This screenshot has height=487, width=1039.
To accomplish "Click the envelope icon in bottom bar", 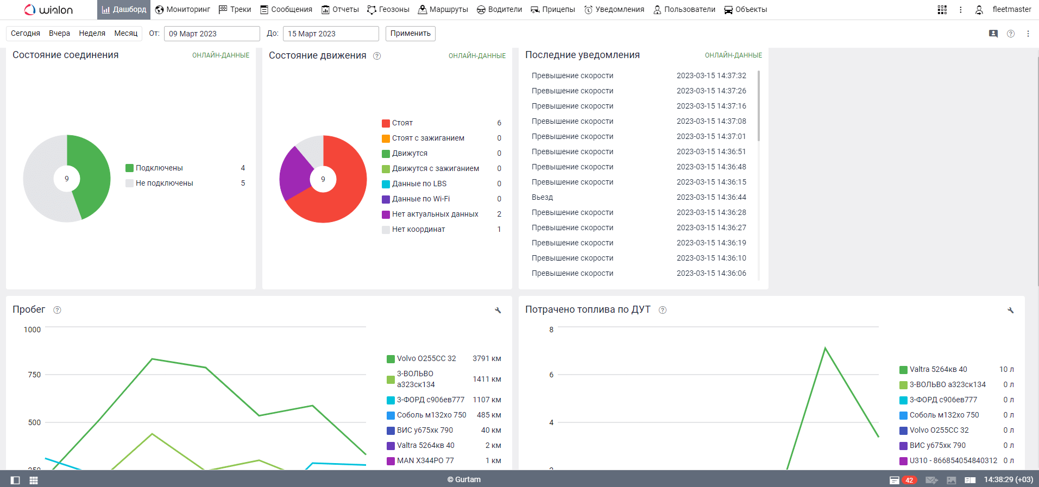I will click(931, 480).
